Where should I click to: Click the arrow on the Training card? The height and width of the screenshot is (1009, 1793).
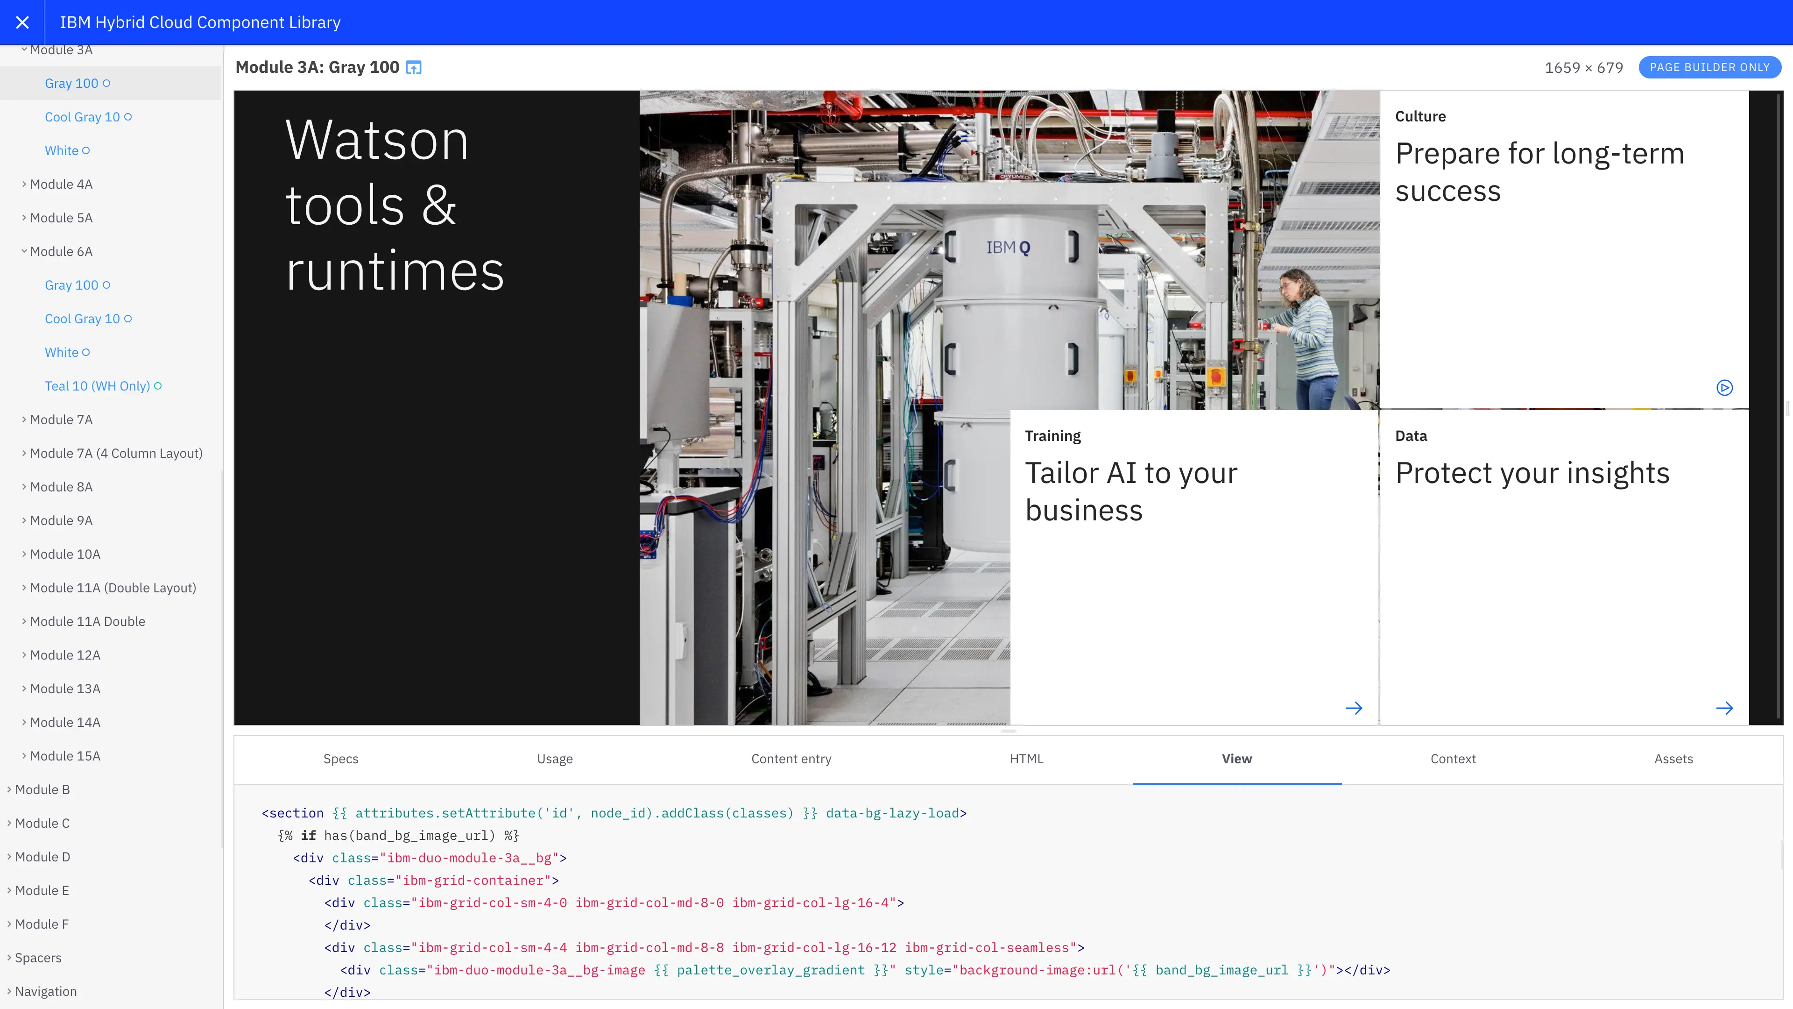pyautogui.click(x=1355, y=708)
